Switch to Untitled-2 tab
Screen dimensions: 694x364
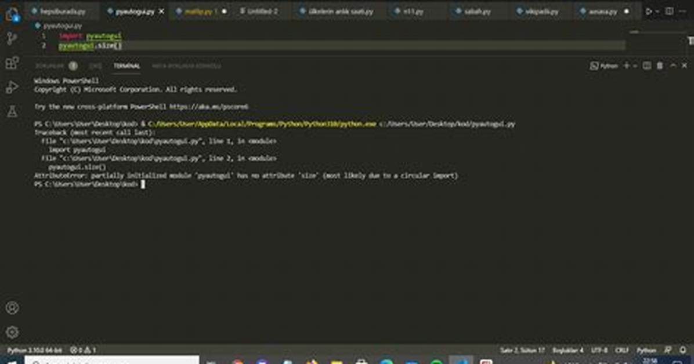259,12
